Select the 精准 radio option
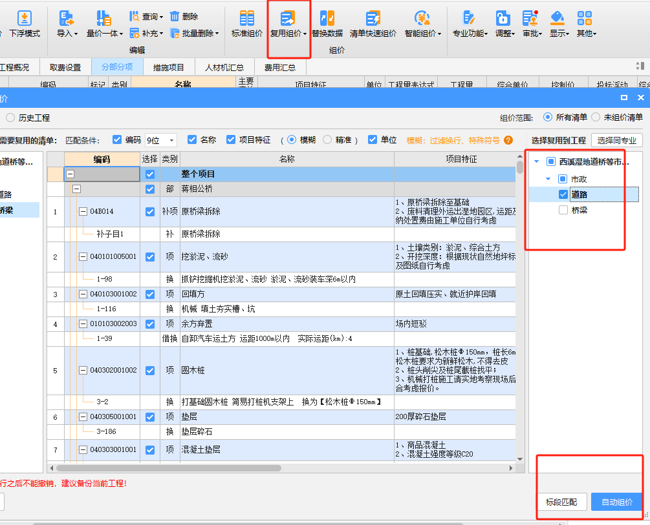The image size is (650, 525). [x=327, y=139]
